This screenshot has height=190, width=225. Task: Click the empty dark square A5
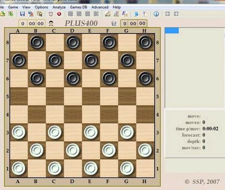(19, 96)
